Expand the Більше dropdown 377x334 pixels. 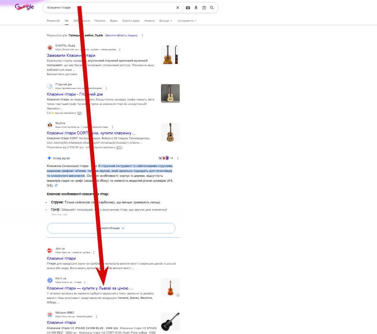[165, 21]
